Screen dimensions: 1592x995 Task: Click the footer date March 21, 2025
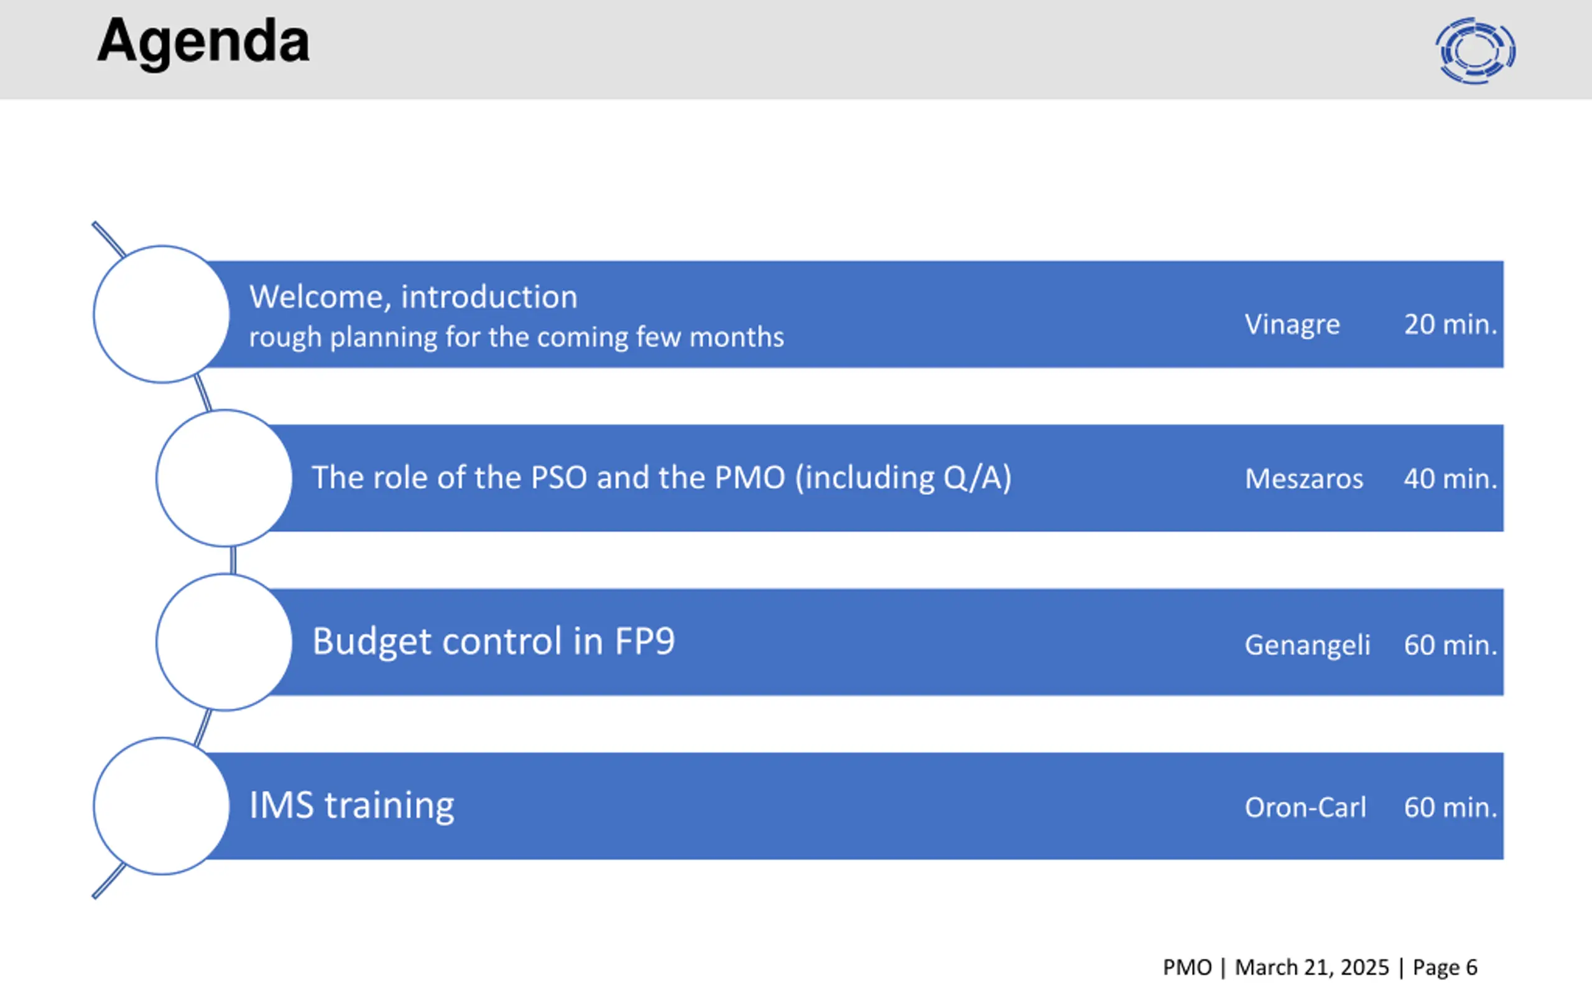[1312, 968]
